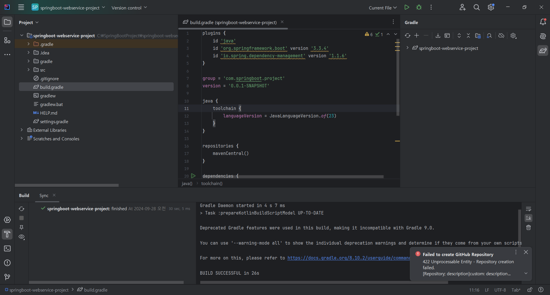The height and width of the screenshot is (295, 550).
Task: Open Project tool window icon
Action: 7,22
